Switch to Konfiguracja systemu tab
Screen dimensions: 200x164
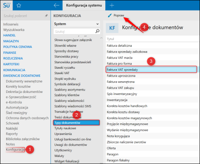84,5
